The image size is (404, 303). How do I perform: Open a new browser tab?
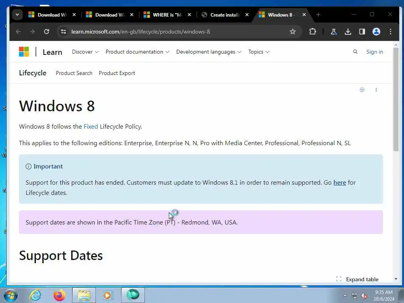(x=318, y=15)
